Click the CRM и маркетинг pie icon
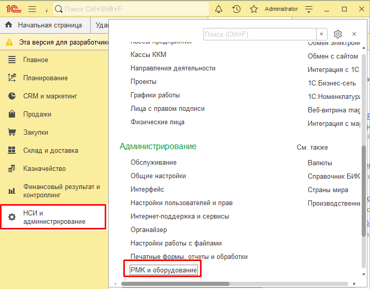 click(x=12, y=96)
